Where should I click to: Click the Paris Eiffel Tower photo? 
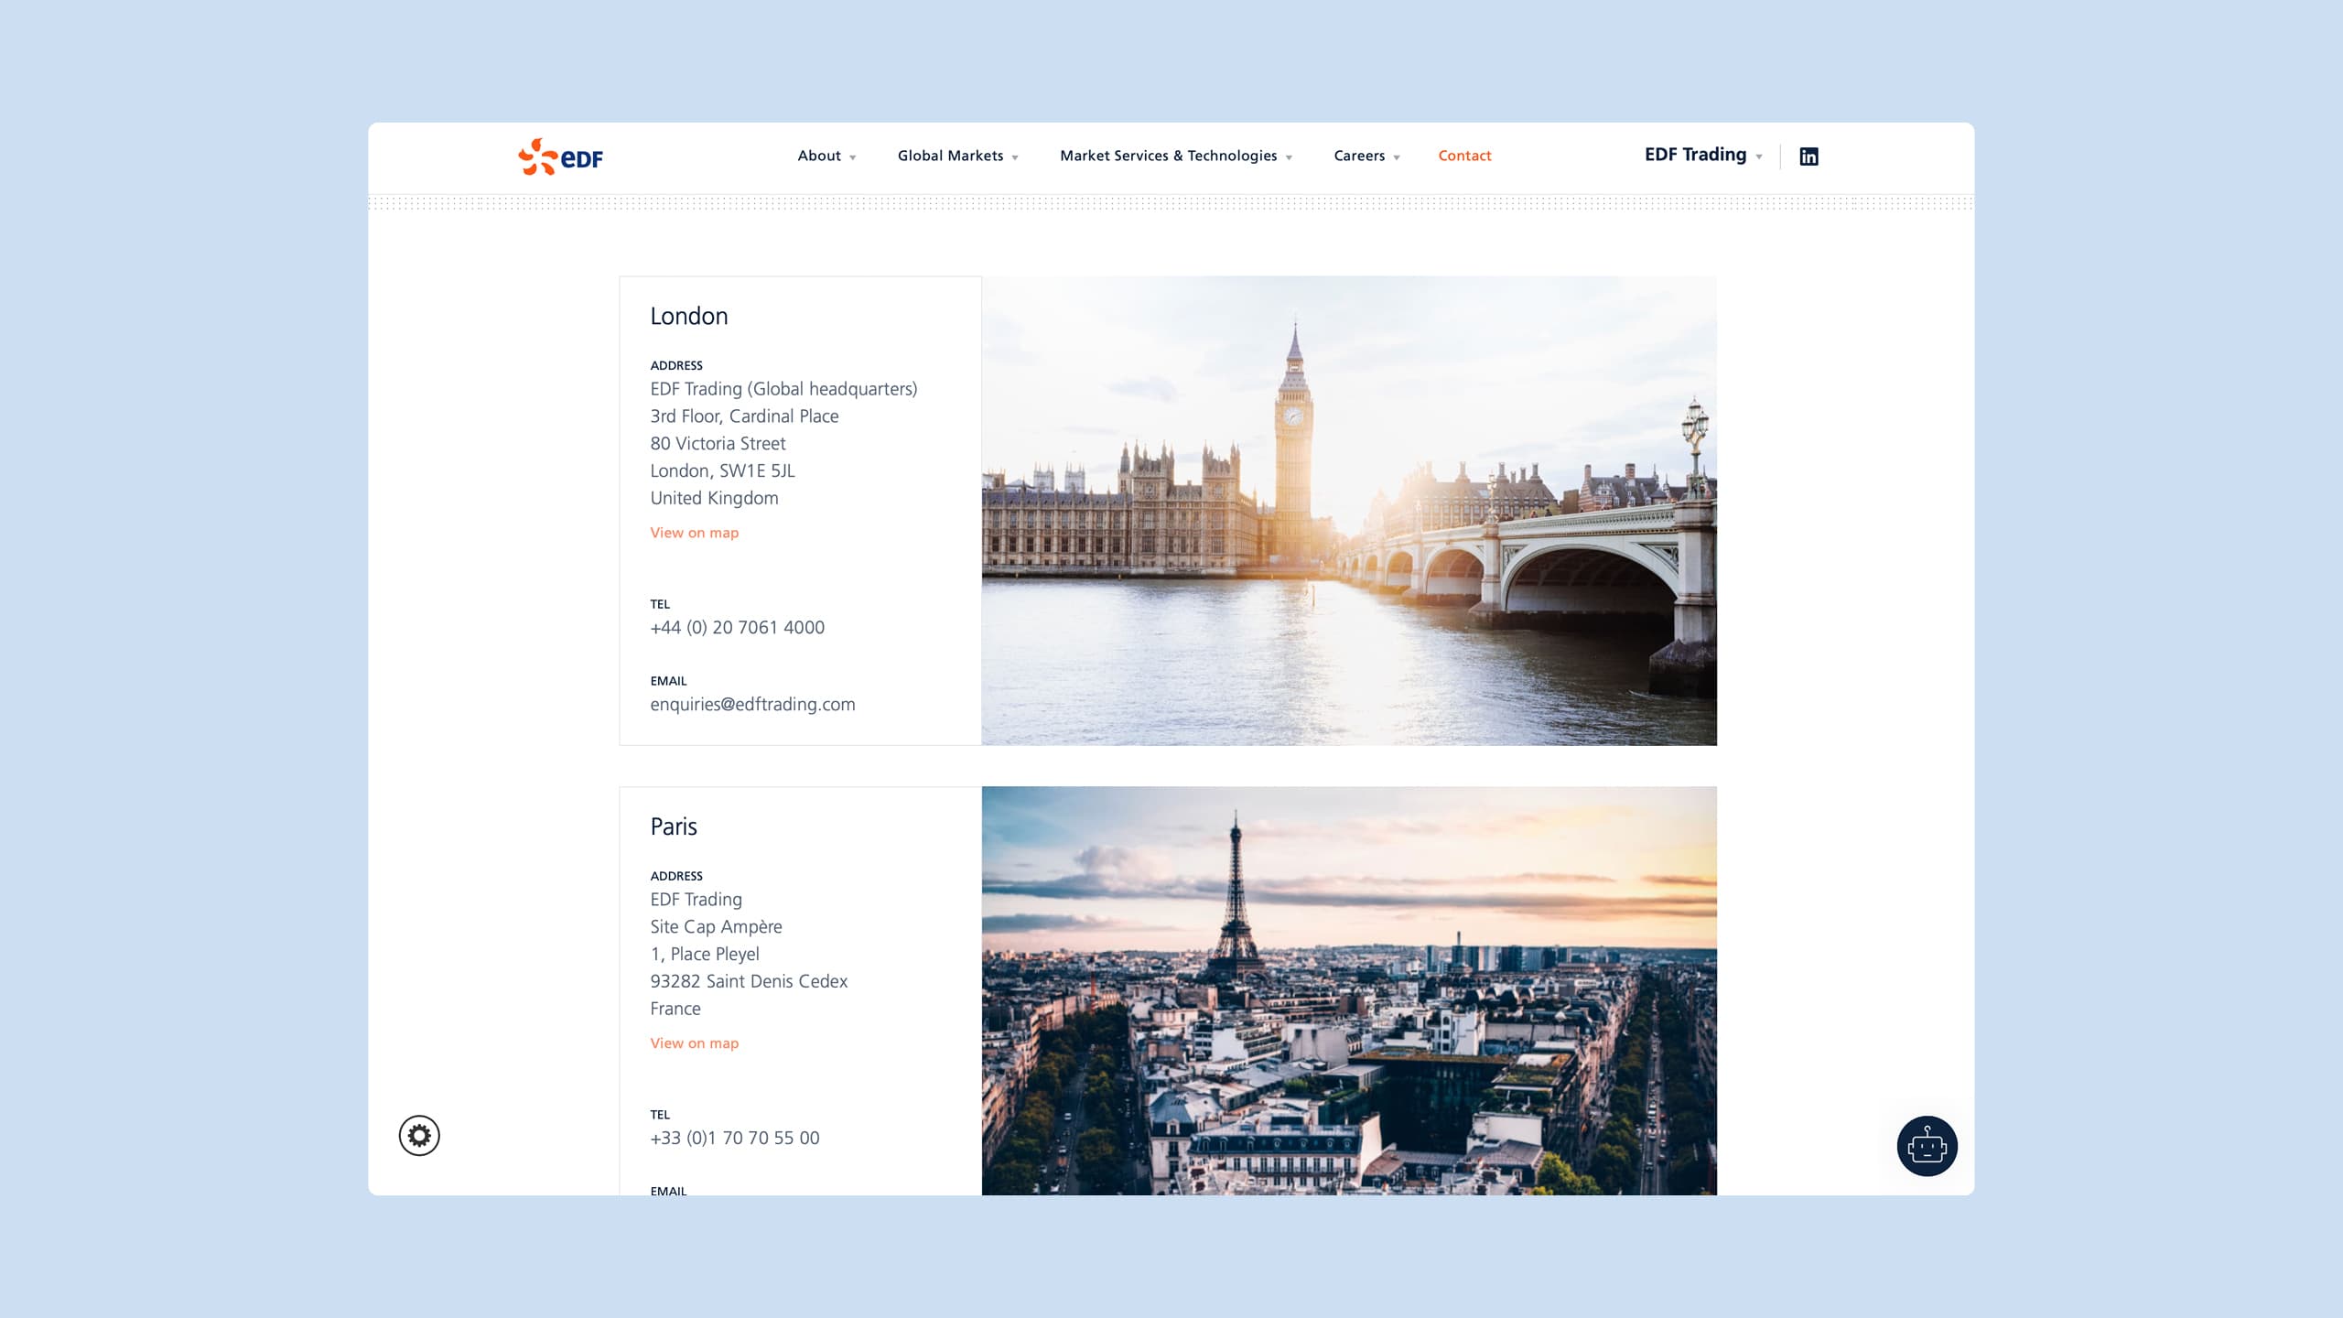pos(1349,990)
